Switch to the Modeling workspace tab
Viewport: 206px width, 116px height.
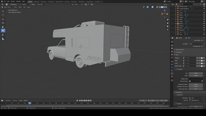36,2
